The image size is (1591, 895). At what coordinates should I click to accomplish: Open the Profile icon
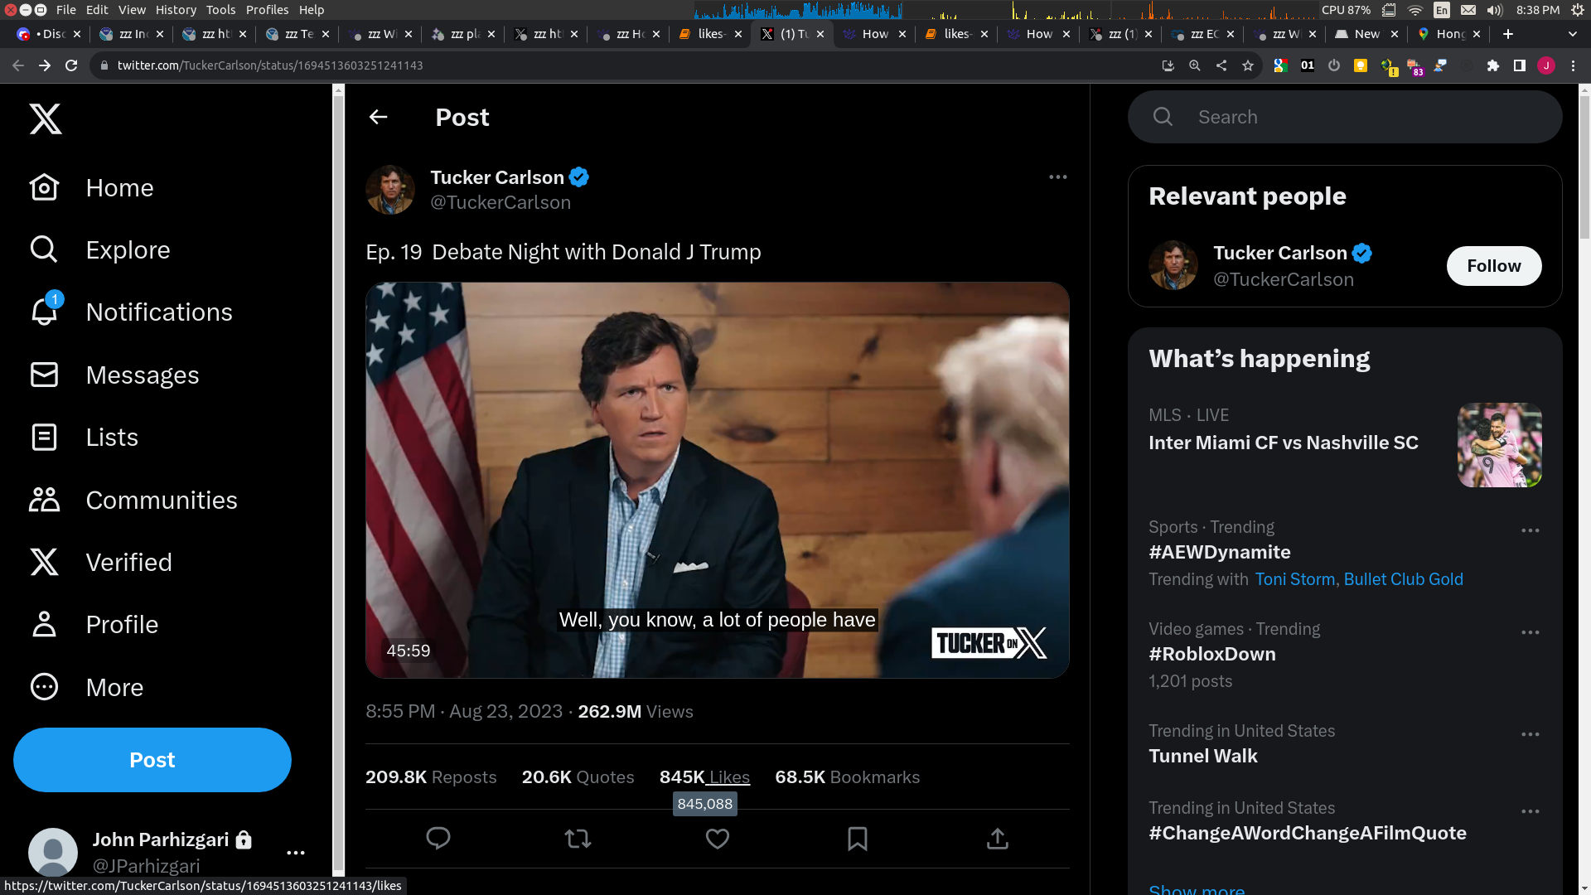[44, 624]
